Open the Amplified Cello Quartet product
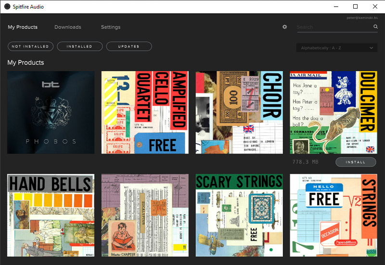This screenshot has height=265, width=385. pos(145,112)
